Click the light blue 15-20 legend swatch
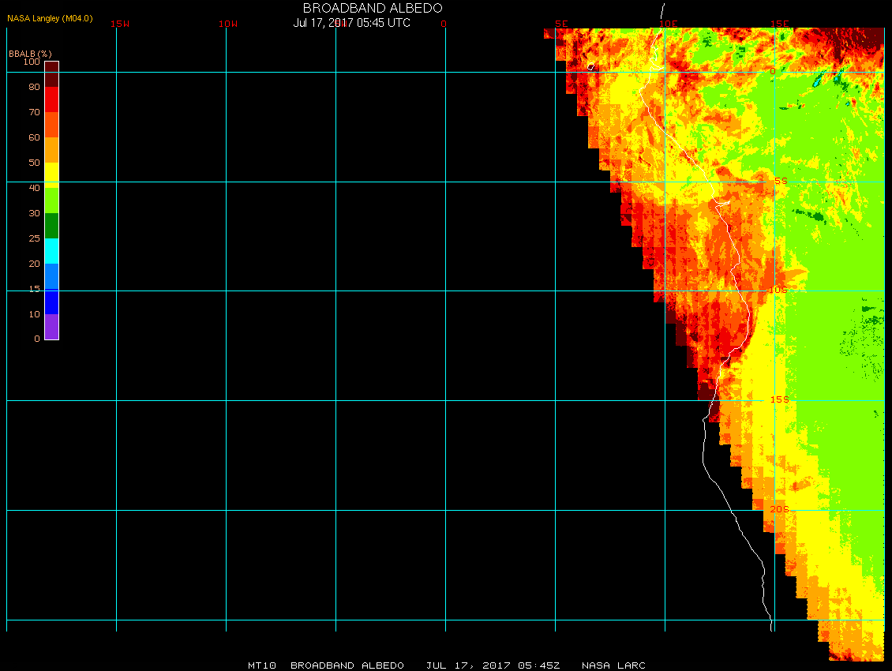 tap(52, 276)
